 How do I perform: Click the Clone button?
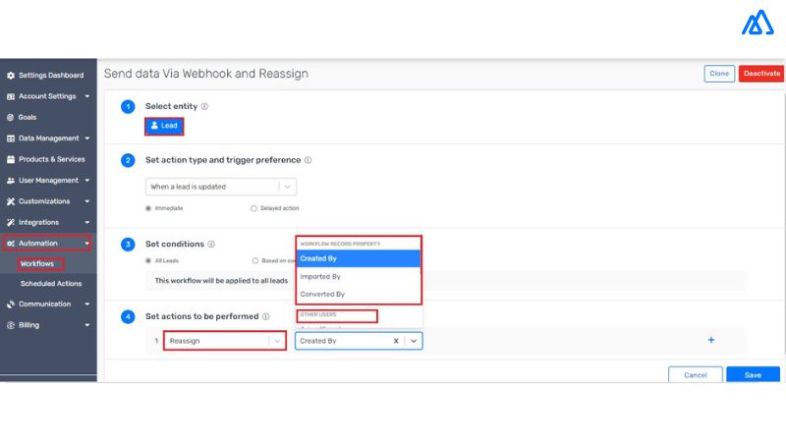click(x=719, y=74)
